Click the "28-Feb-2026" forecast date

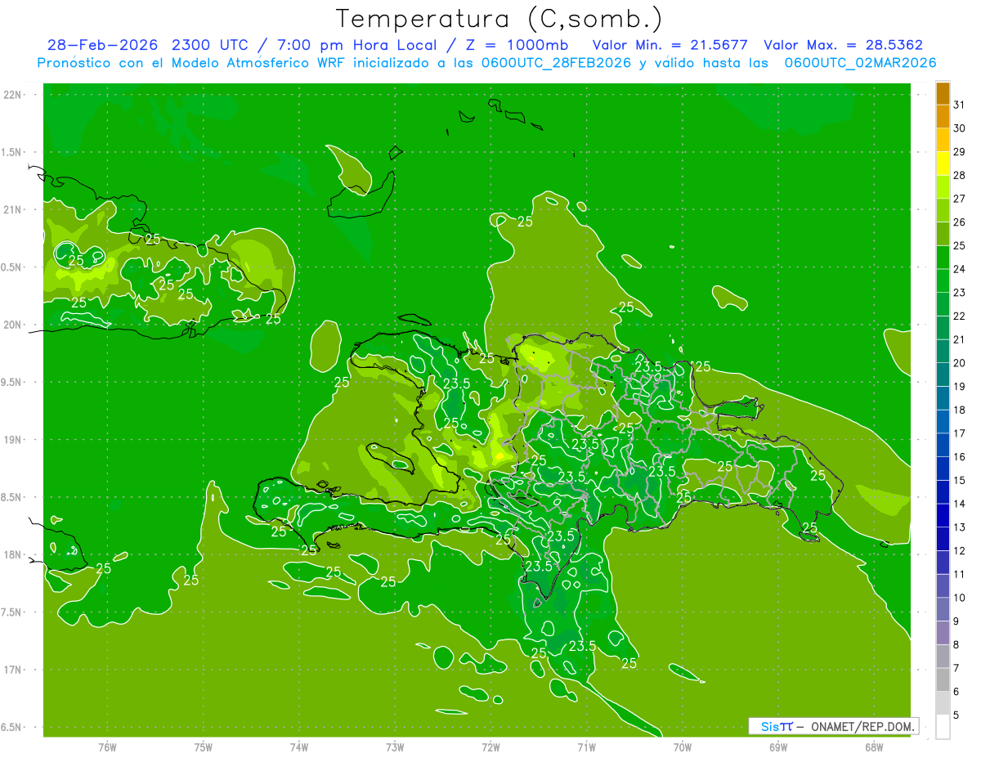102,45
